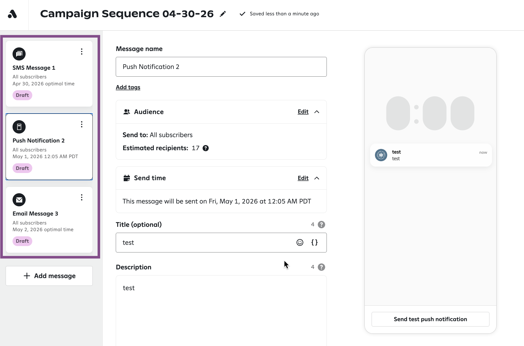Show help for Estimated recipients

tap(206, 148)
